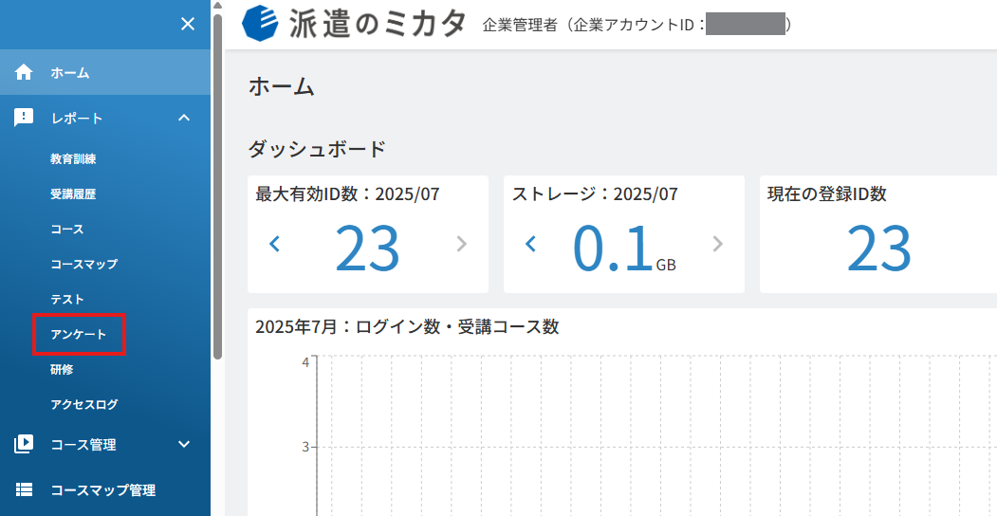Show next month for ストレージ
The height and width of the screenshot is (516, 997).
click(718, 244)
